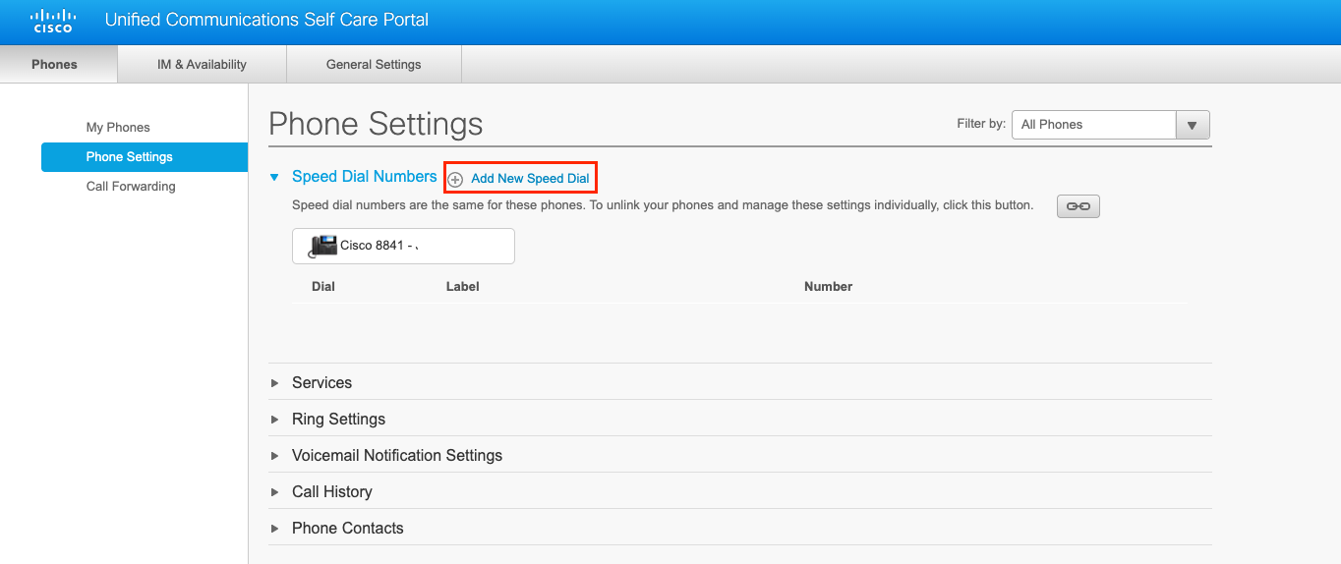The image size is (1341, 564).
Task: Select the Phones tab
Action: click(54, 64)
